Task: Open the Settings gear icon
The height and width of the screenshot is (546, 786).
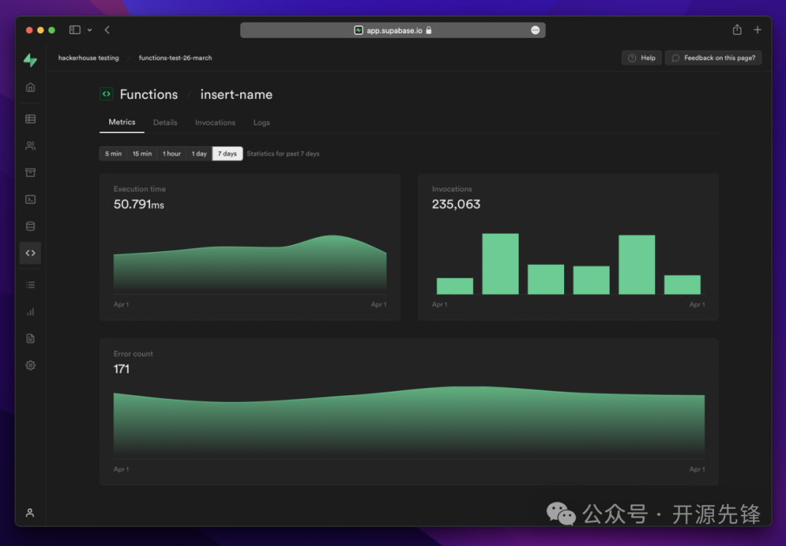Action: (x=31, y=365)
